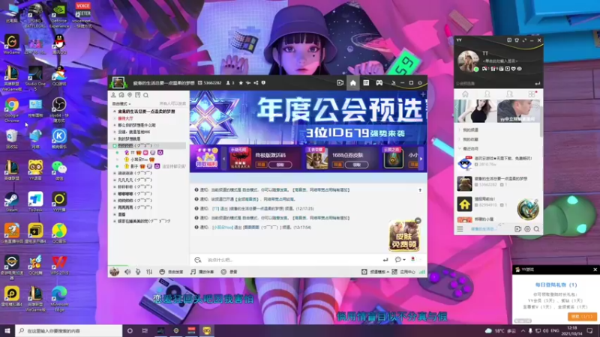Click green online status dot on TT avatar

[x=476, y=69]
